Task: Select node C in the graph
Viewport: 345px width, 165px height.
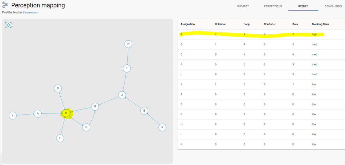Action: tap(86, 127)
